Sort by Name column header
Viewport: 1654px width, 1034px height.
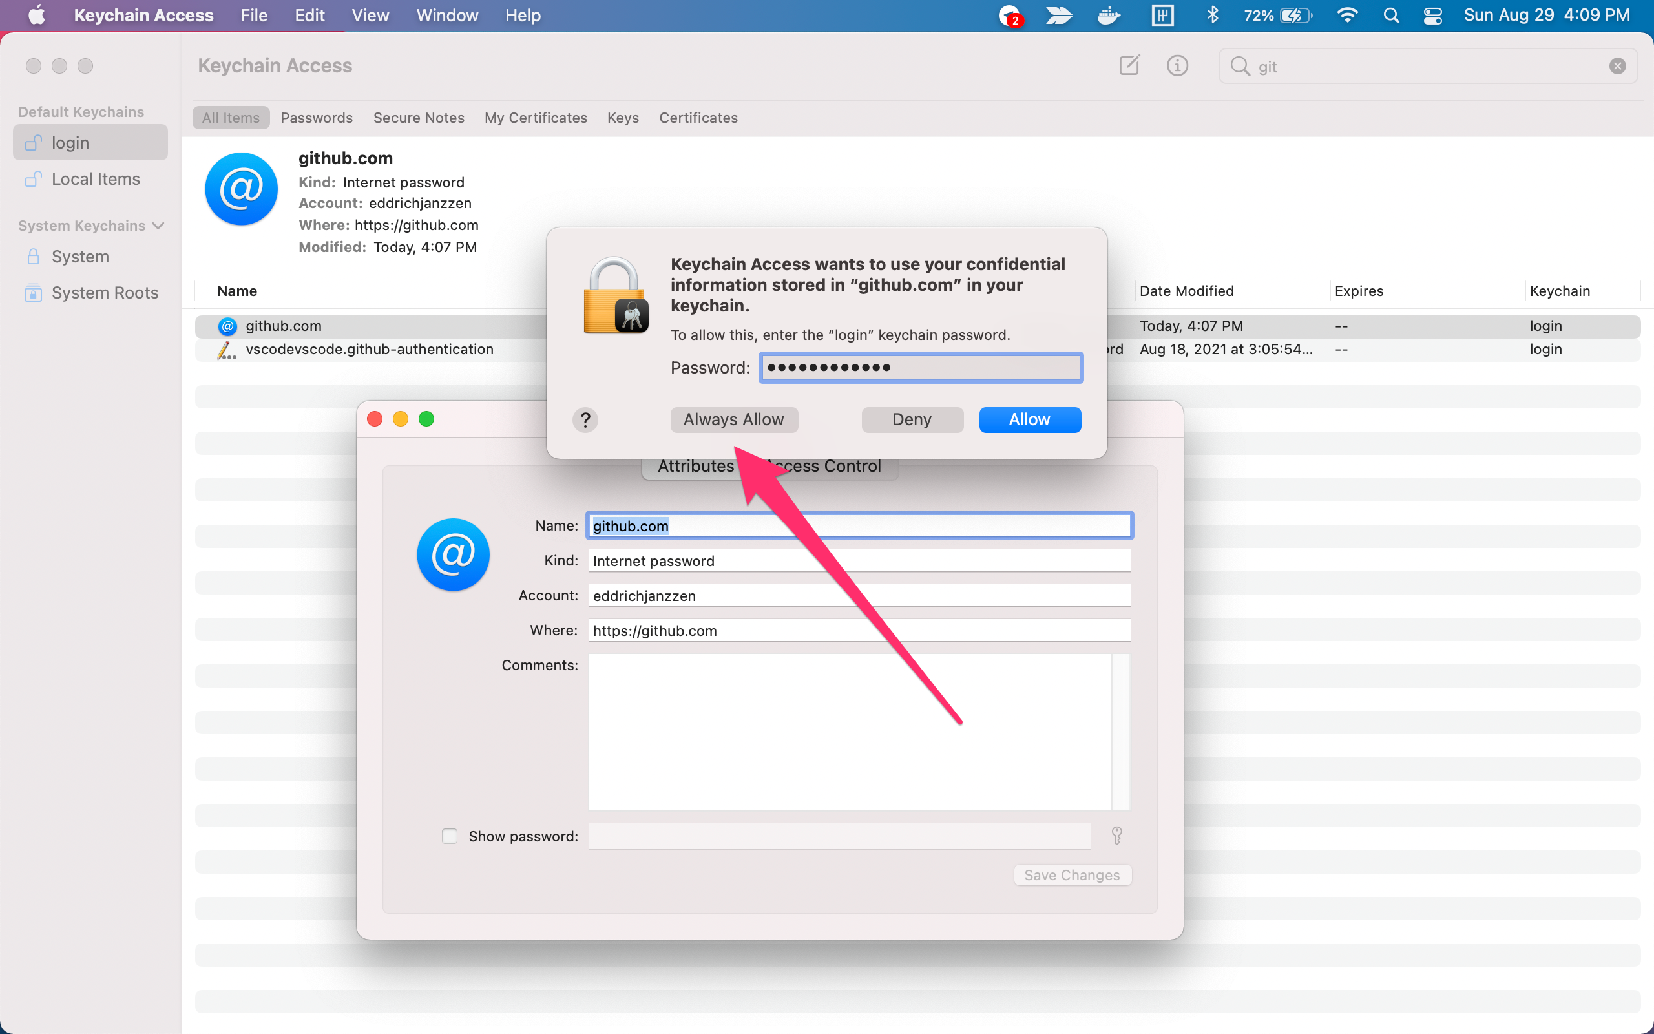236,291
